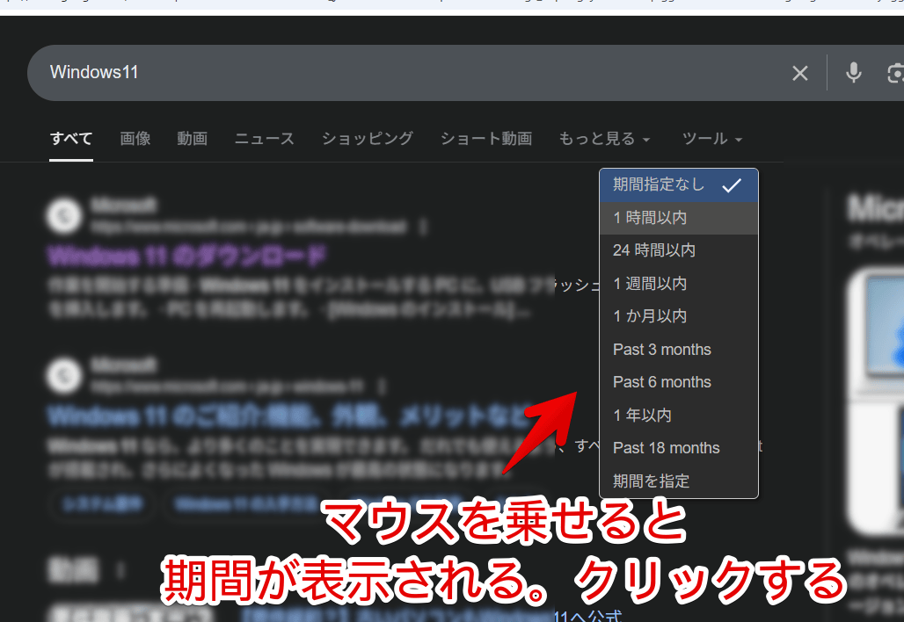Screen dimensions: 904x622
Task: Select Past 3 months filter
Action: pyautogui.click(x=679, y=350)
